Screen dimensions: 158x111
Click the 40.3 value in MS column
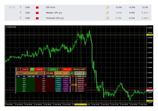click(44, 87)
